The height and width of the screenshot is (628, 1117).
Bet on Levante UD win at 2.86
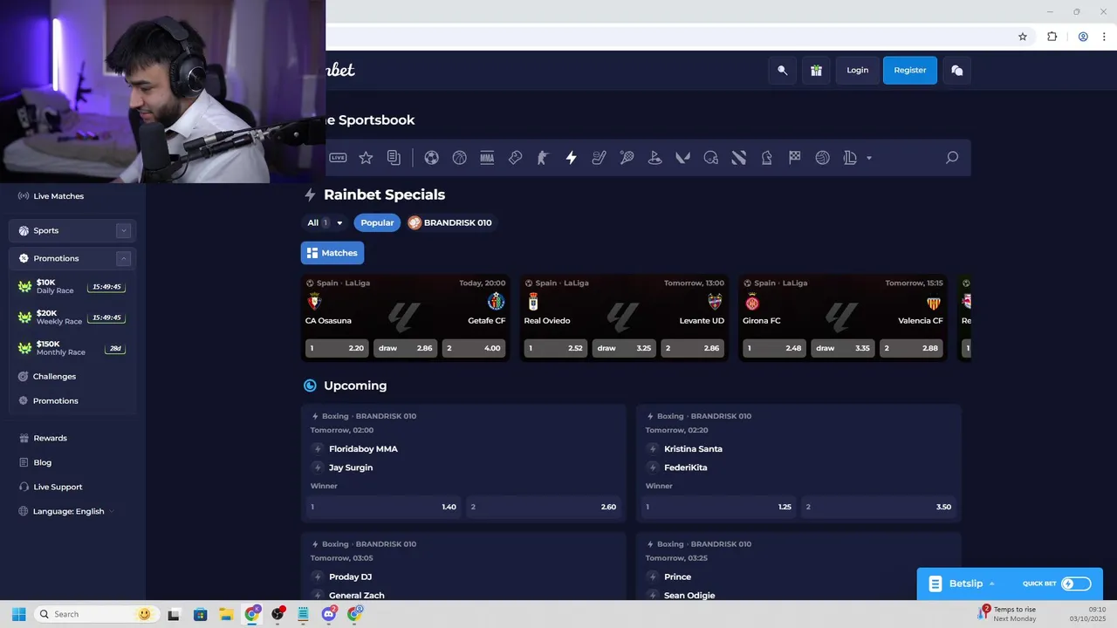(693, 348)
